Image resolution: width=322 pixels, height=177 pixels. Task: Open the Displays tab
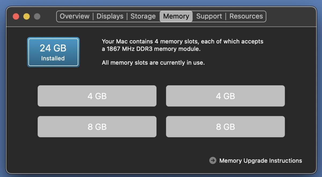tap(110, 16)
